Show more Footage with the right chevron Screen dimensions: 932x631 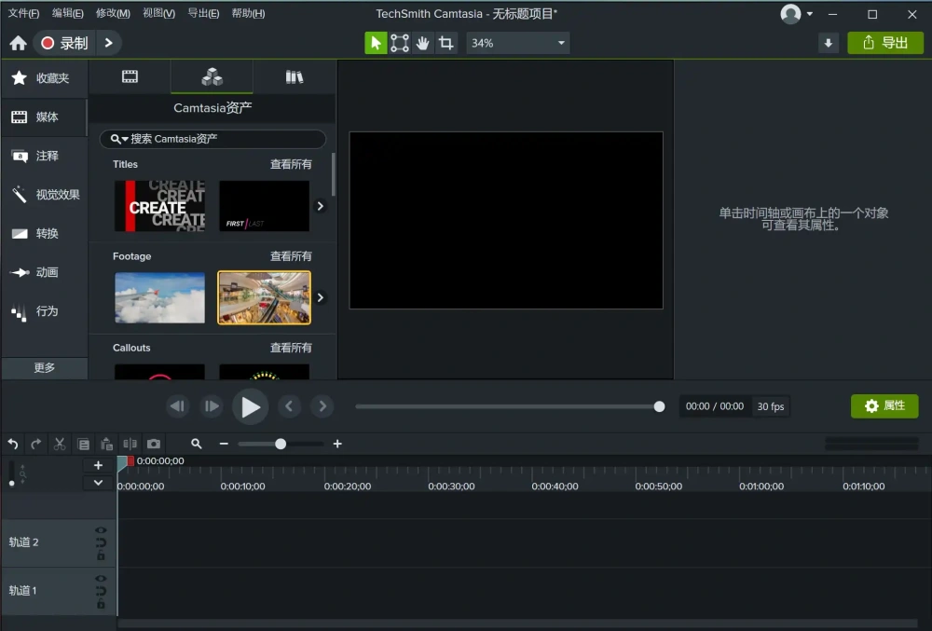pyautogui.click(x=321, y=297)
